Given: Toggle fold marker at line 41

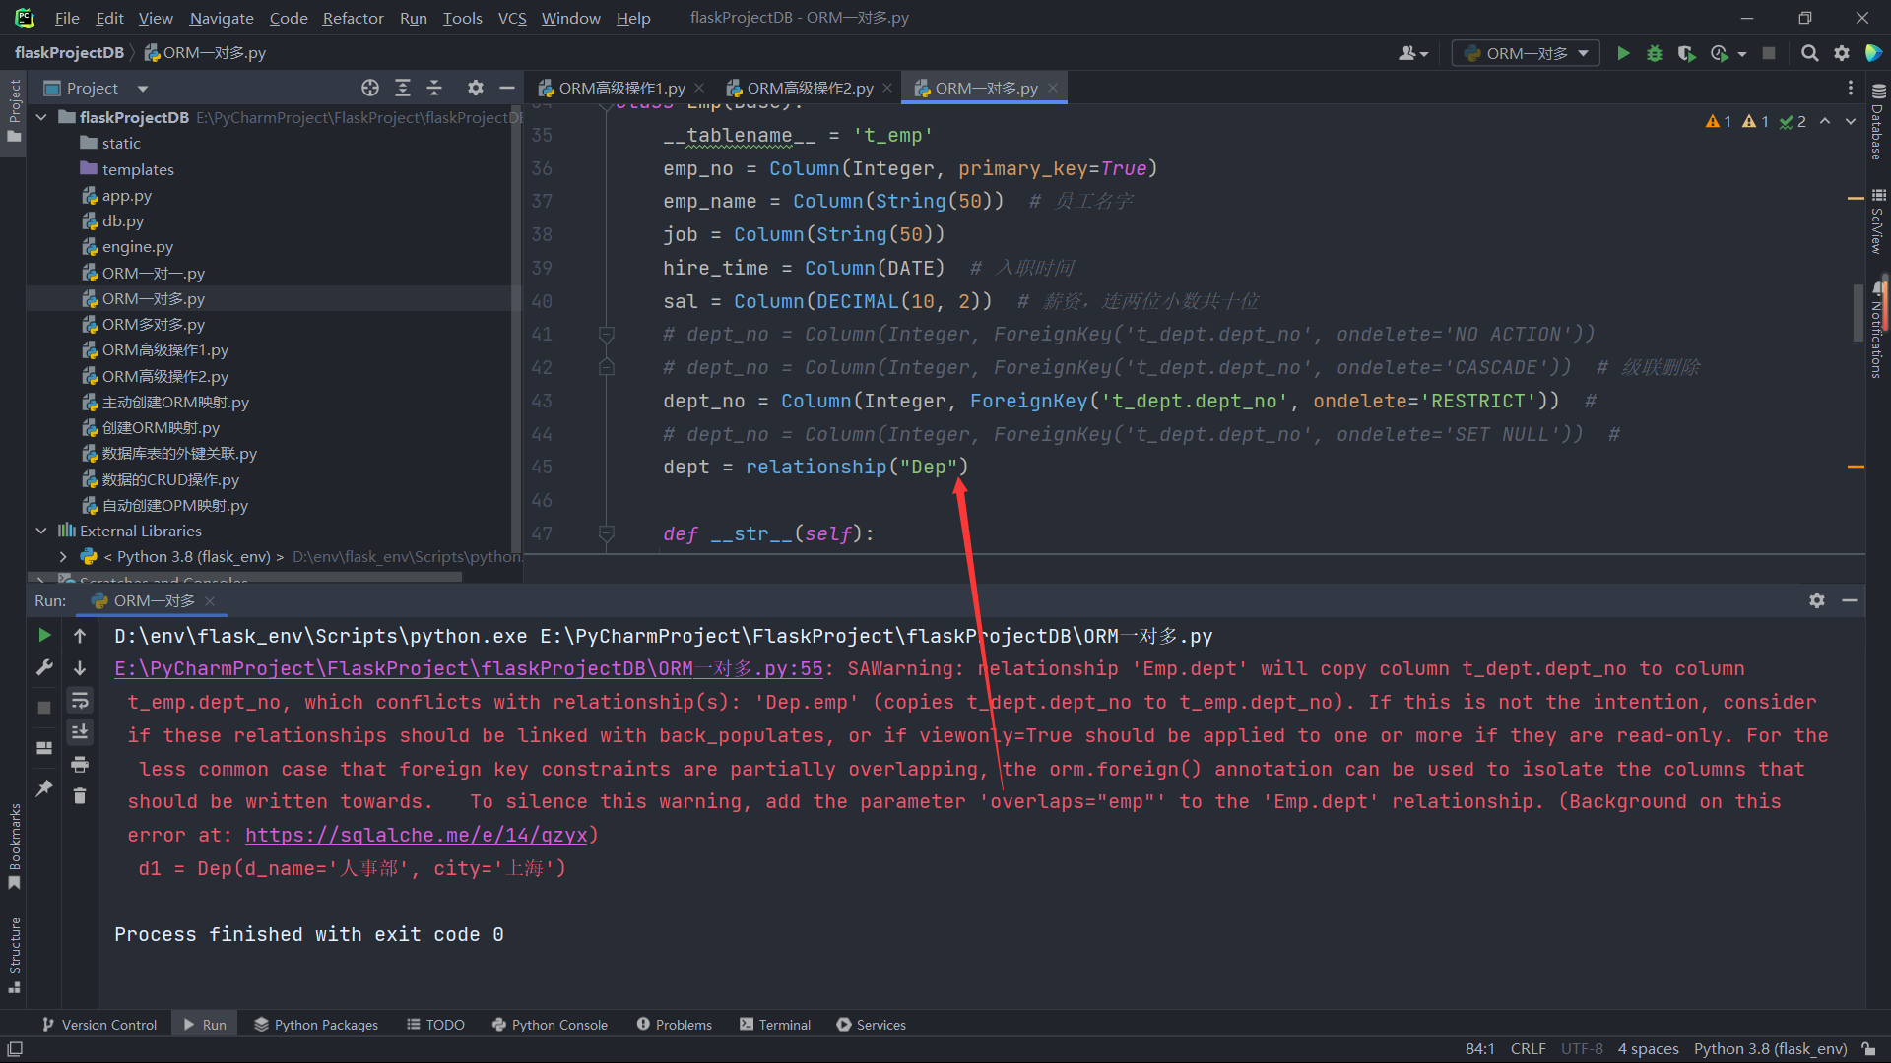Looking at the screenshot, I should click(x=607, y=334).
